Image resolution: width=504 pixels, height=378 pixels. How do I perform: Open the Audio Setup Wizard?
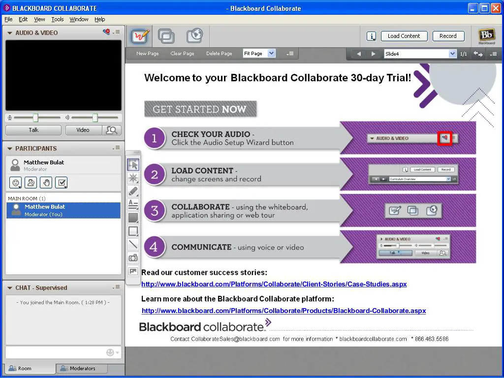(x=106, y=32)
